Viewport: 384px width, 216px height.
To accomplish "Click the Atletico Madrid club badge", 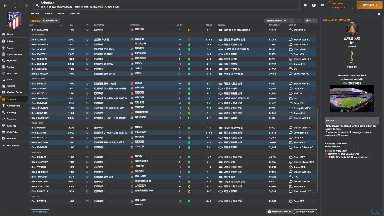I will tap(14, 20).
